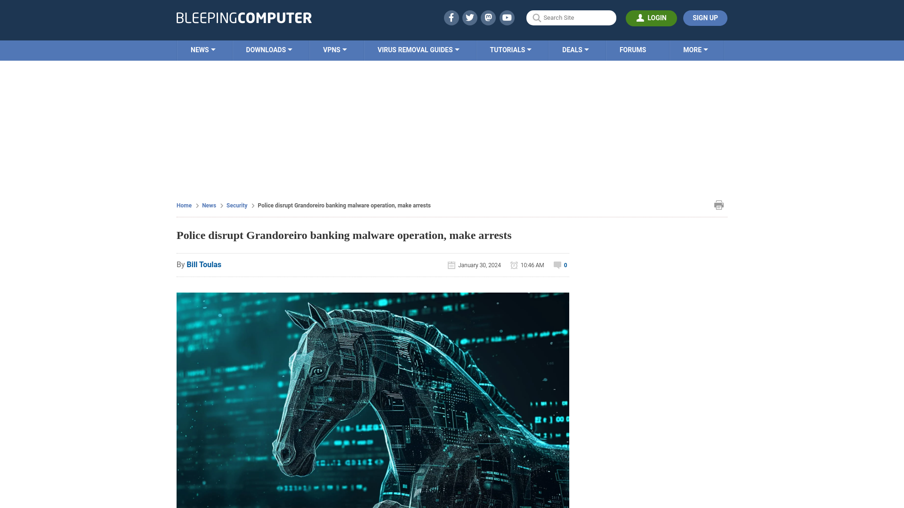Expand the NEWS dropdown menu
Image resolution: width=904 pixels, height=508 pixels.
coord(202,49)
